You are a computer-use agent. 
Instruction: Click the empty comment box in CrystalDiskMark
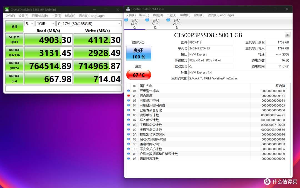click(63, 89)
